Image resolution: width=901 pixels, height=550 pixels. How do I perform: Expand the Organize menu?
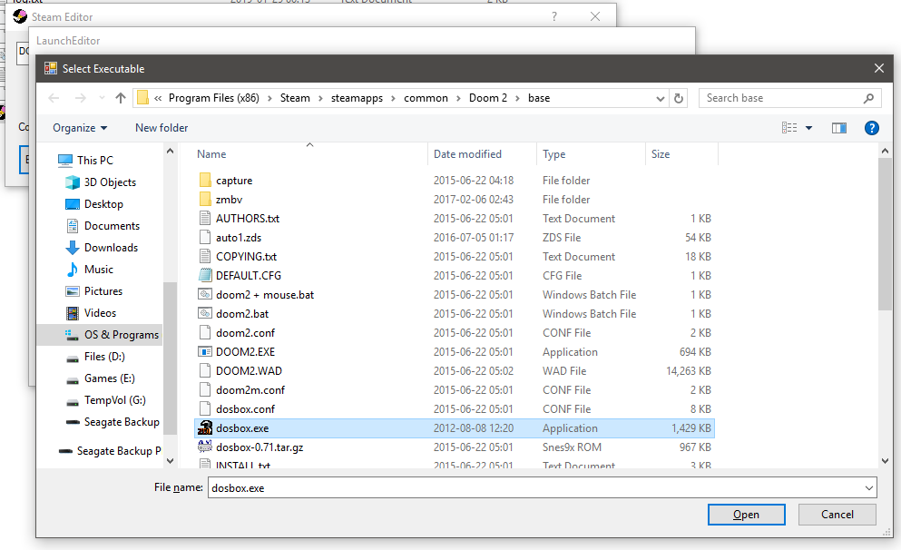(x=80, y=128)
